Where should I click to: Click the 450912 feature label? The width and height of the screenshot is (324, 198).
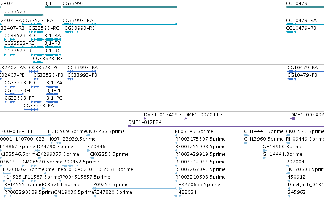[x=297, y=177]
